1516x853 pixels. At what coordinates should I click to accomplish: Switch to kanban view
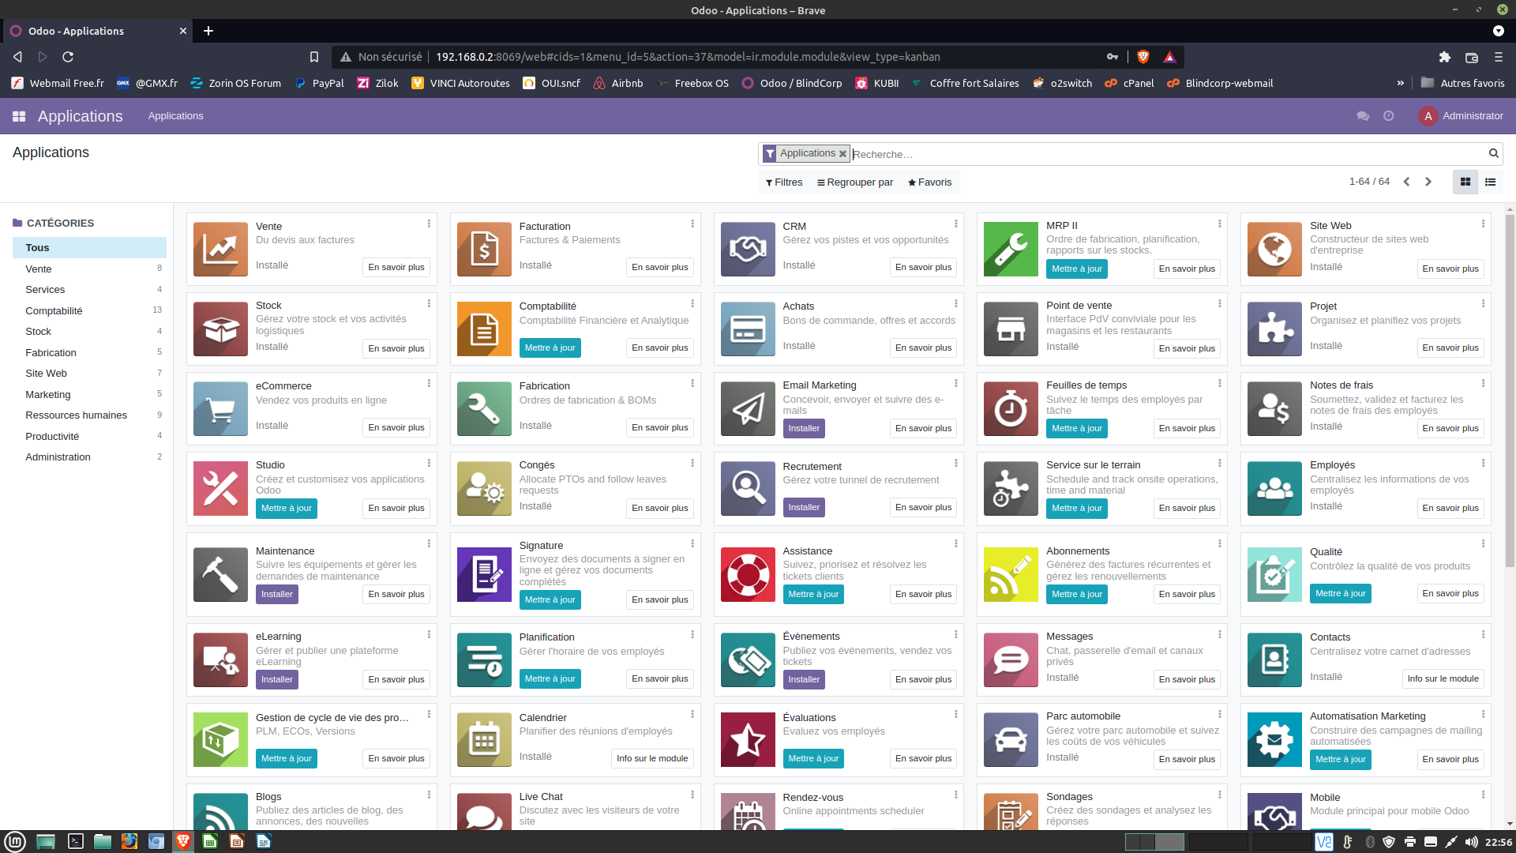1465,182
